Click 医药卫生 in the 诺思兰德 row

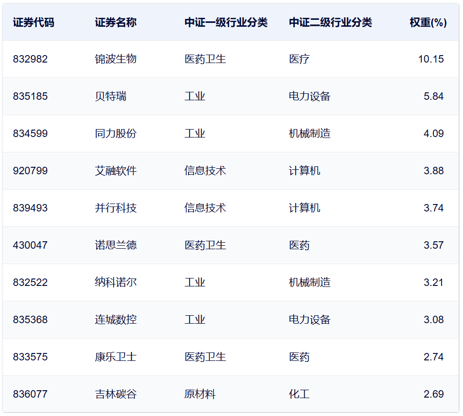coord(205,245)
